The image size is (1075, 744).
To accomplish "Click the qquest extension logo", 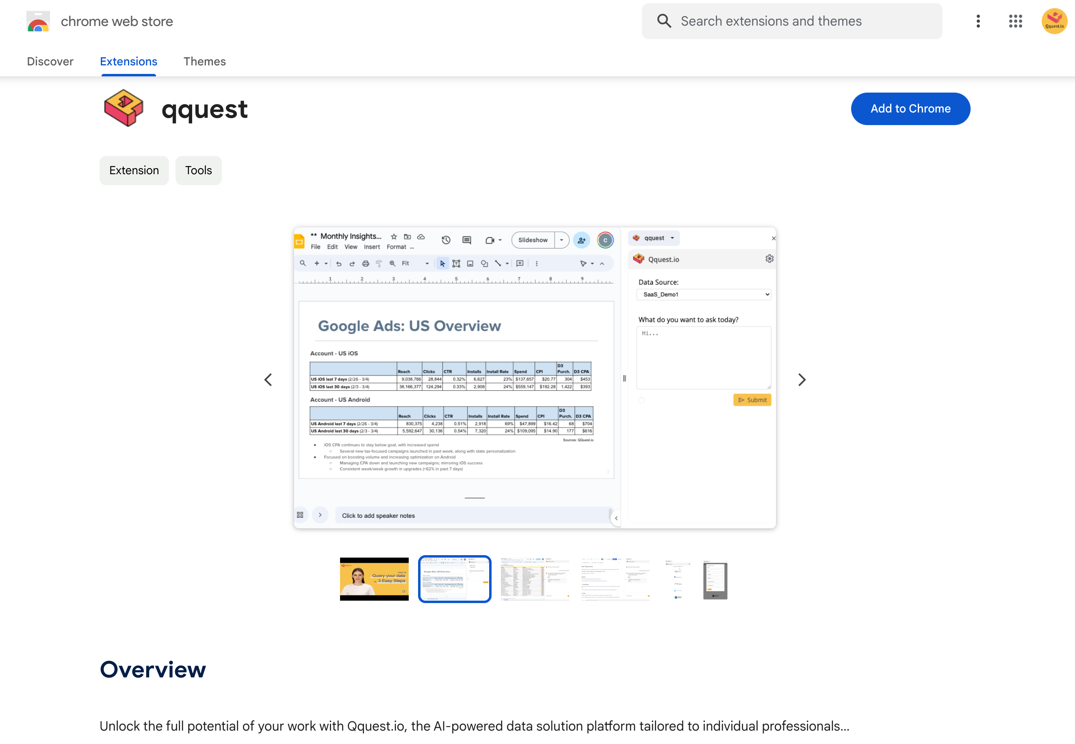I will pyautogui.click(x=124, y=108).
